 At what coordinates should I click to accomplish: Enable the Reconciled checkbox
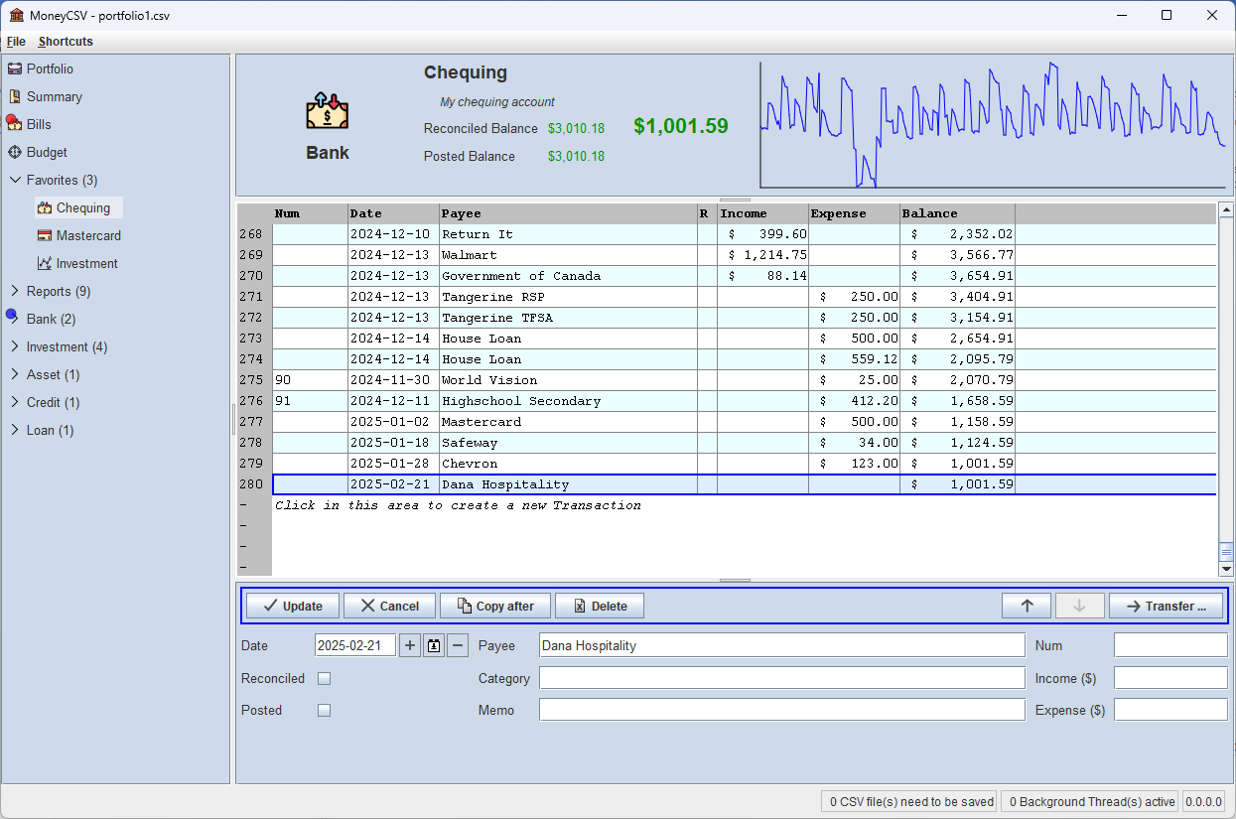pos(324,678)
